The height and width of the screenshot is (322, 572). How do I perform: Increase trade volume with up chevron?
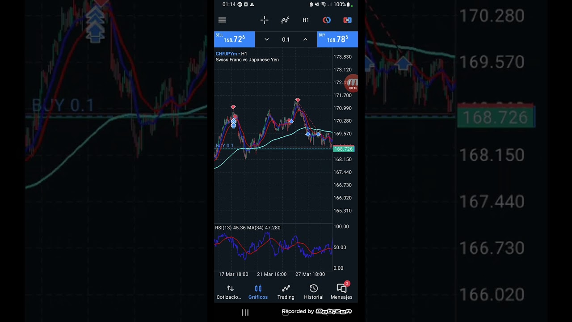(x=305, y=39)
